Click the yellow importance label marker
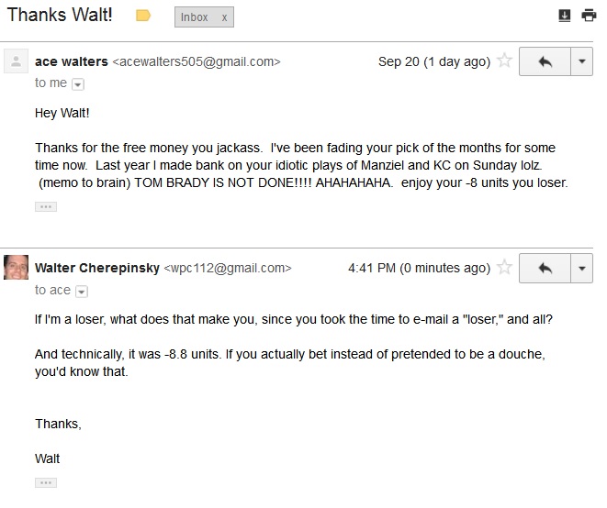 tap(143, 16)
